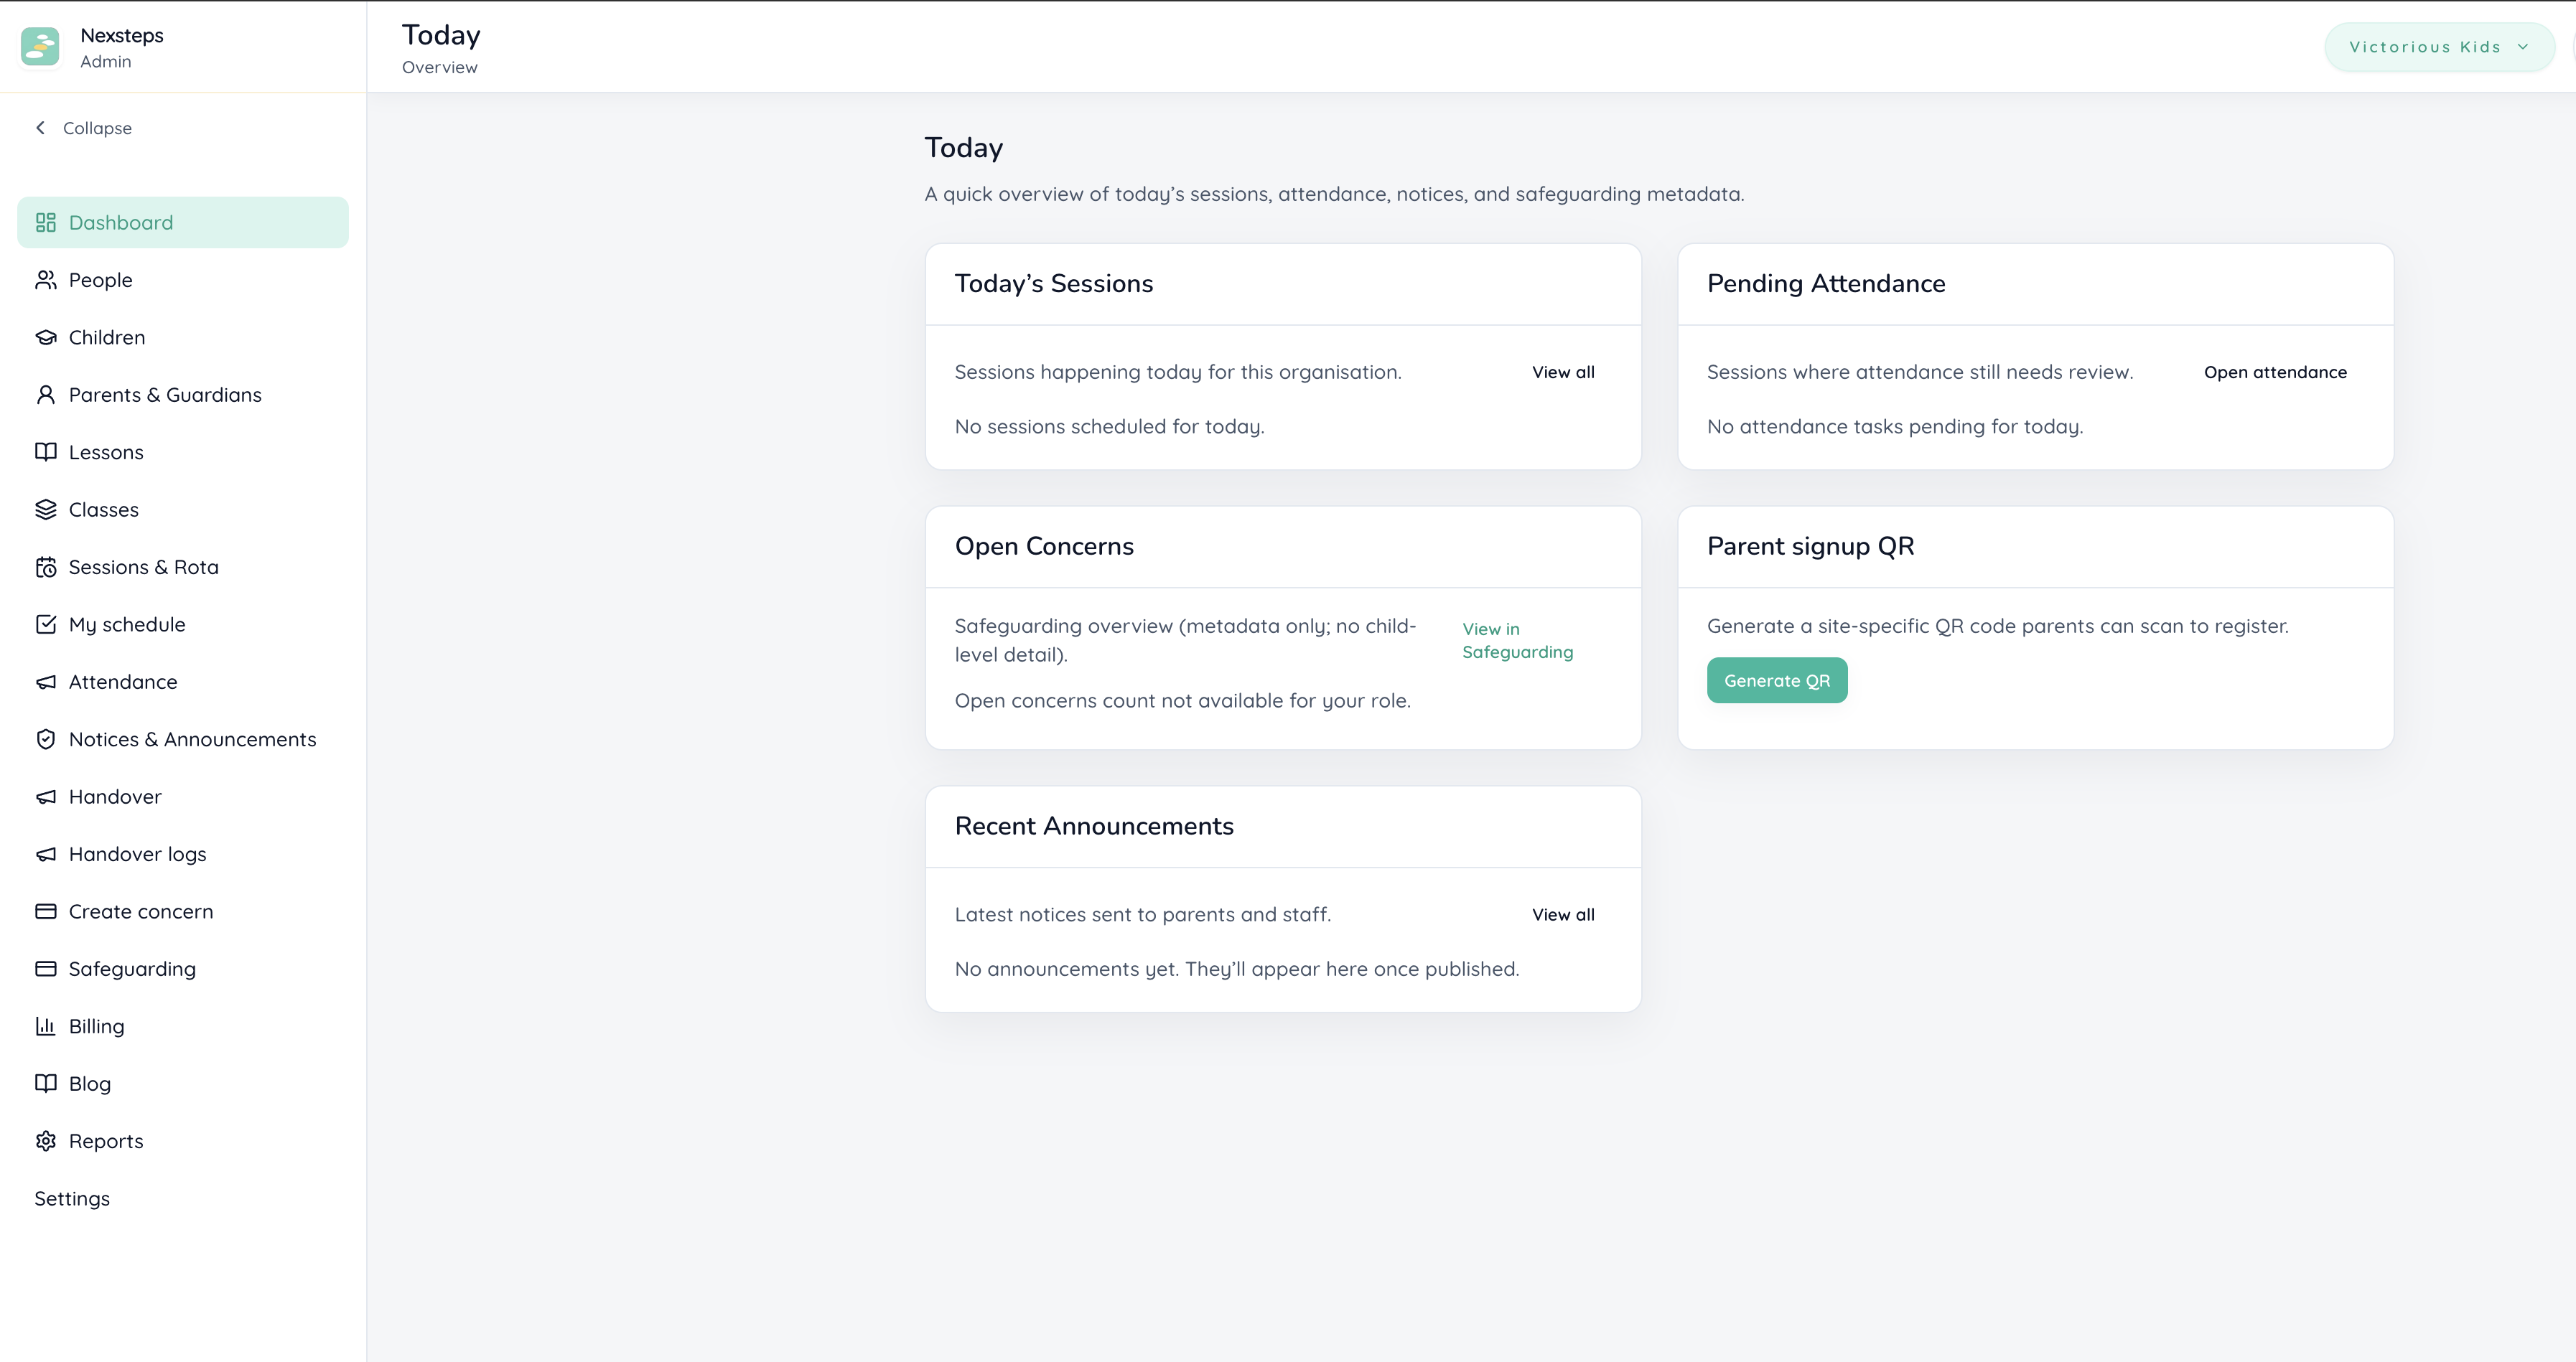Click the Reports gear icon
This screenshot has width=2576, height=1362.
click(x=46, y=1141)
